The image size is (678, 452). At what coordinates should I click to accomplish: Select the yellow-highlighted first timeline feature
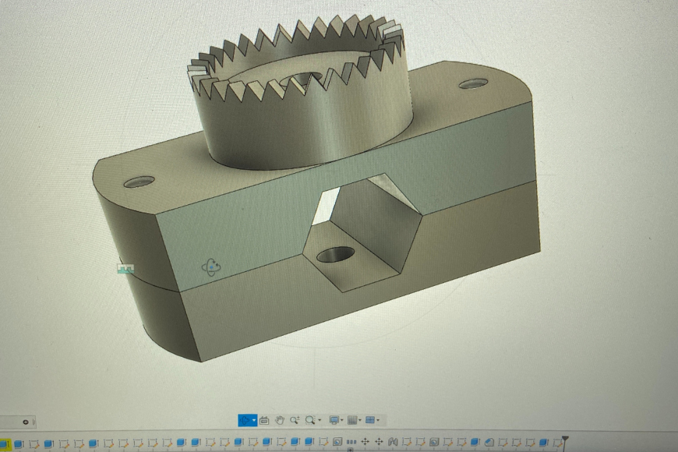[x=5, y=443]
